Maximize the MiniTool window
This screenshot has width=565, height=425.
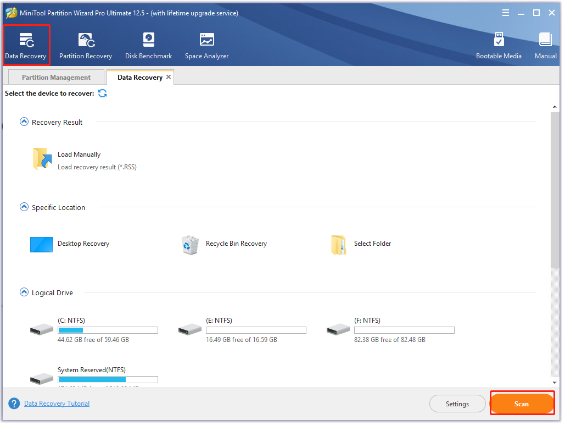[536, 13]
